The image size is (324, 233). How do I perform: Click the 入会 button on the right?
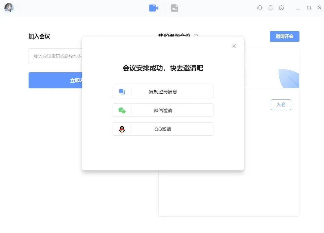pos(281,104)
